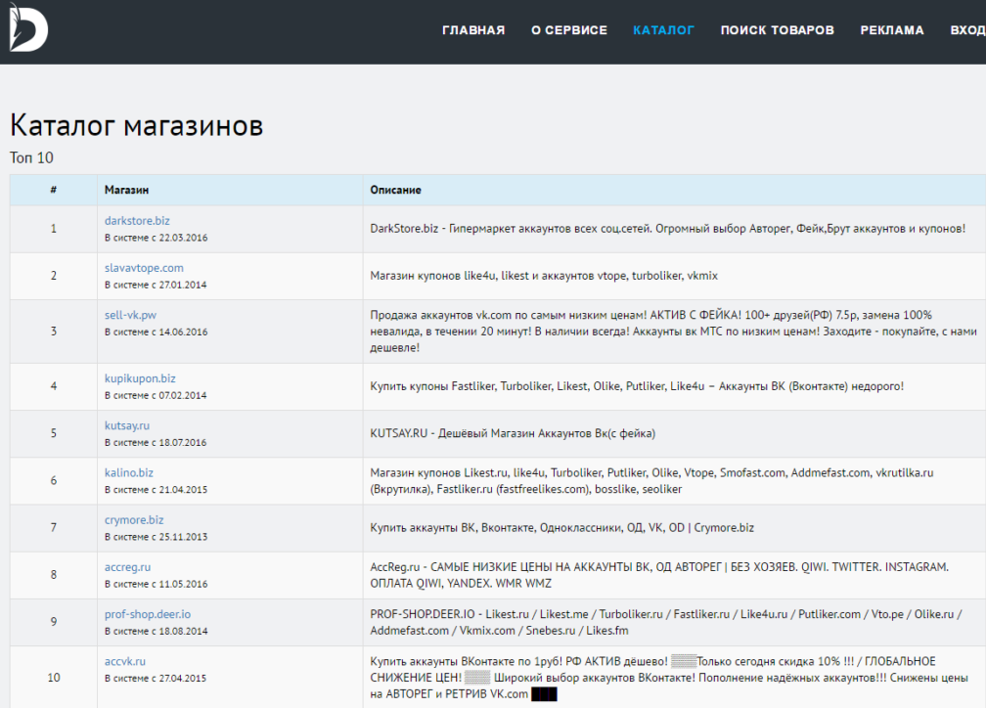Open the РЕКЛАМА menu item
This screenshot has width=986, height=708.
[x=892, y=30]
